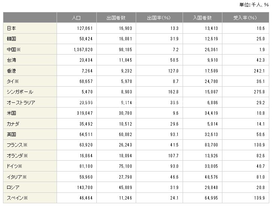Select the 出国率(%) column header
The image size is (273, 207).
click(x=159, y=18)
